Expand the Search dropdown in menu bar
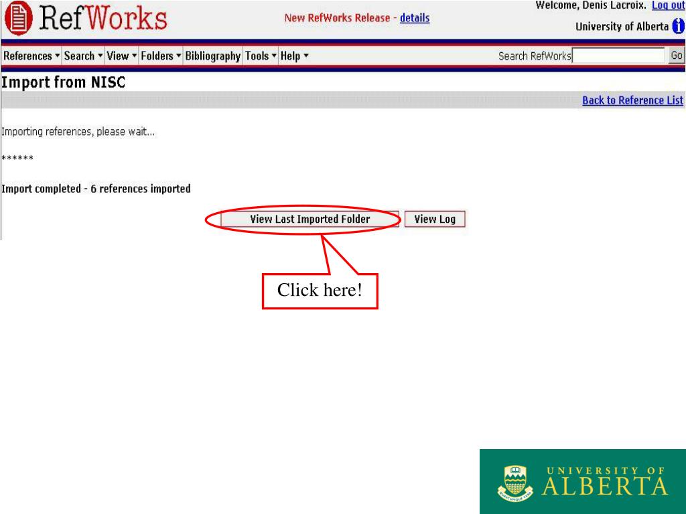 tap(83, 56)
